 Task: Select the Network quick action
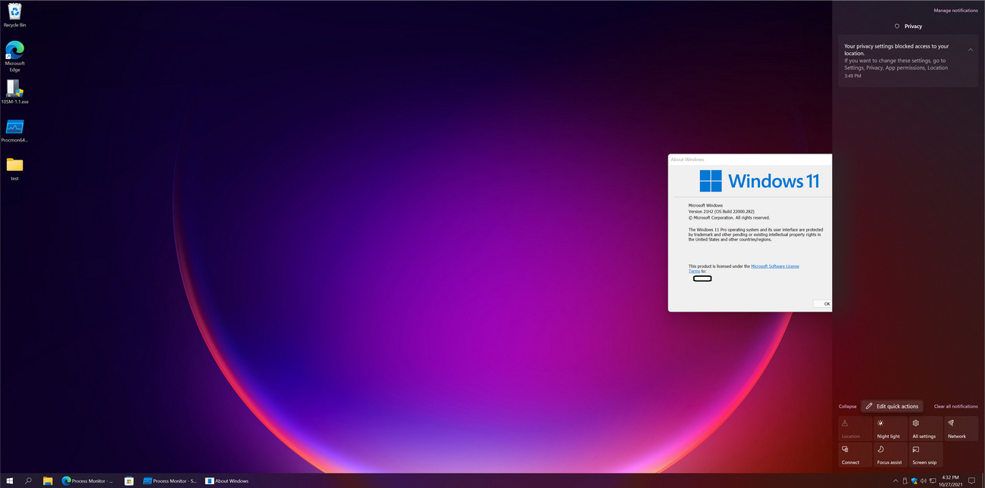[959, 428]
